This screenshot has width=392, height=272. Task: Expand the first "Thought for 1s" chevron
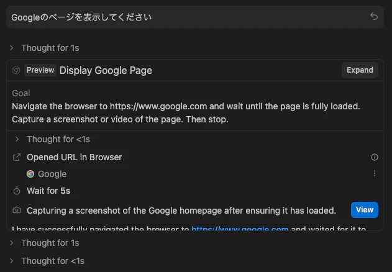12,48
